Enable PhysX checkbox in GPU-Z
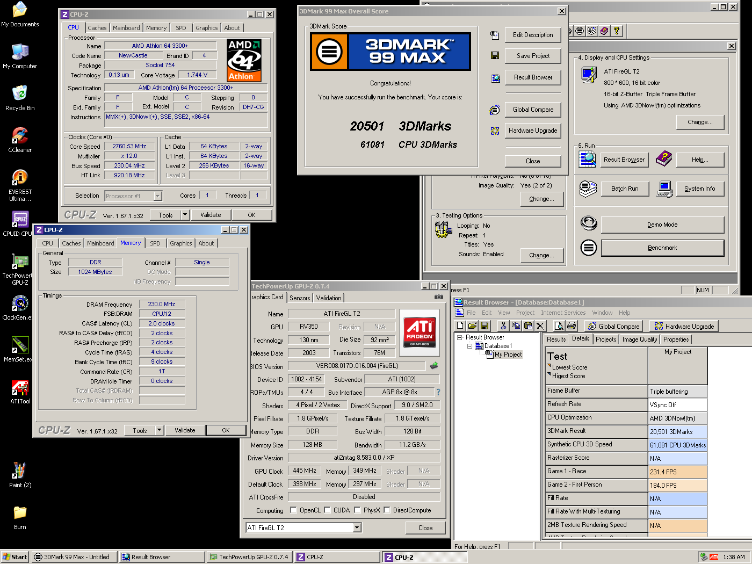Image resolution: width=752 pixels, height=564 pixels. 357,510
